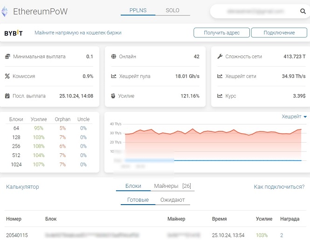
Task: Click the price value 3.39$
Action: [x=299, y=96]
